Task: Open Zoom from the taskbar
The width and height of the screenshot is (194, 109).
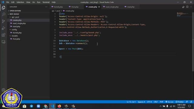Action: [38, 106]
